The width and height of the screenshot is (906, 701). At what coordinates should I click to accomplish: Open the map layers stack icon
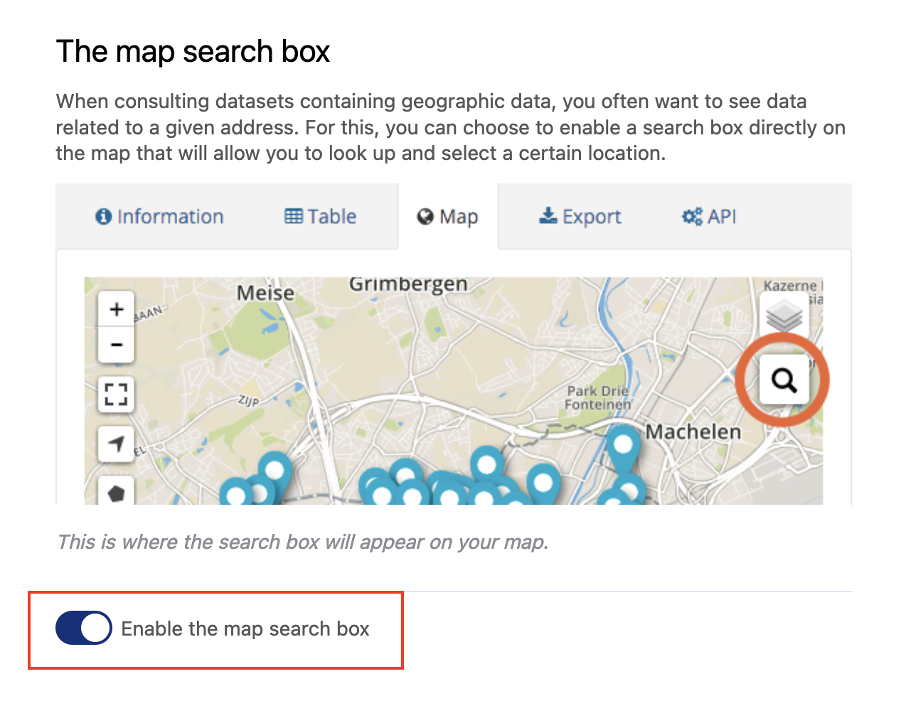[x=784, y=316]
